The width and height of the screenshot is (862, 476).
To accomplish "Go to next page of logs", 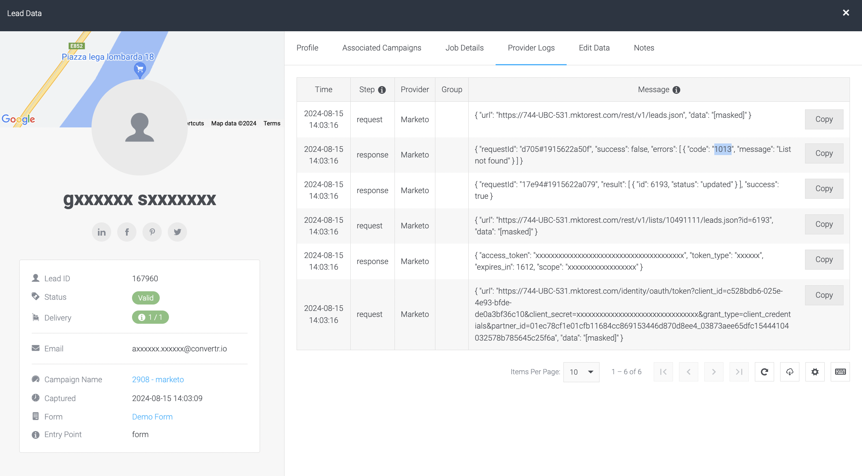I will tap(714, 372).
